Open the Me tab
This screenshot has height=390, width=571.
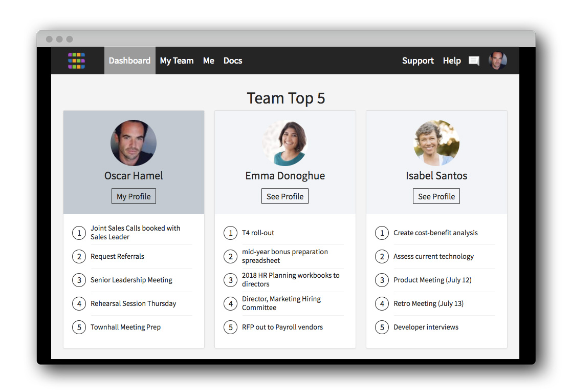point(208,60)
